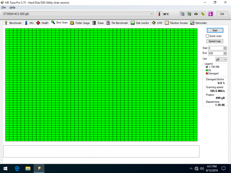Viewport: 231px width, 173px height.
Task: Open the Health tab
Action: (x=42, y=23)
